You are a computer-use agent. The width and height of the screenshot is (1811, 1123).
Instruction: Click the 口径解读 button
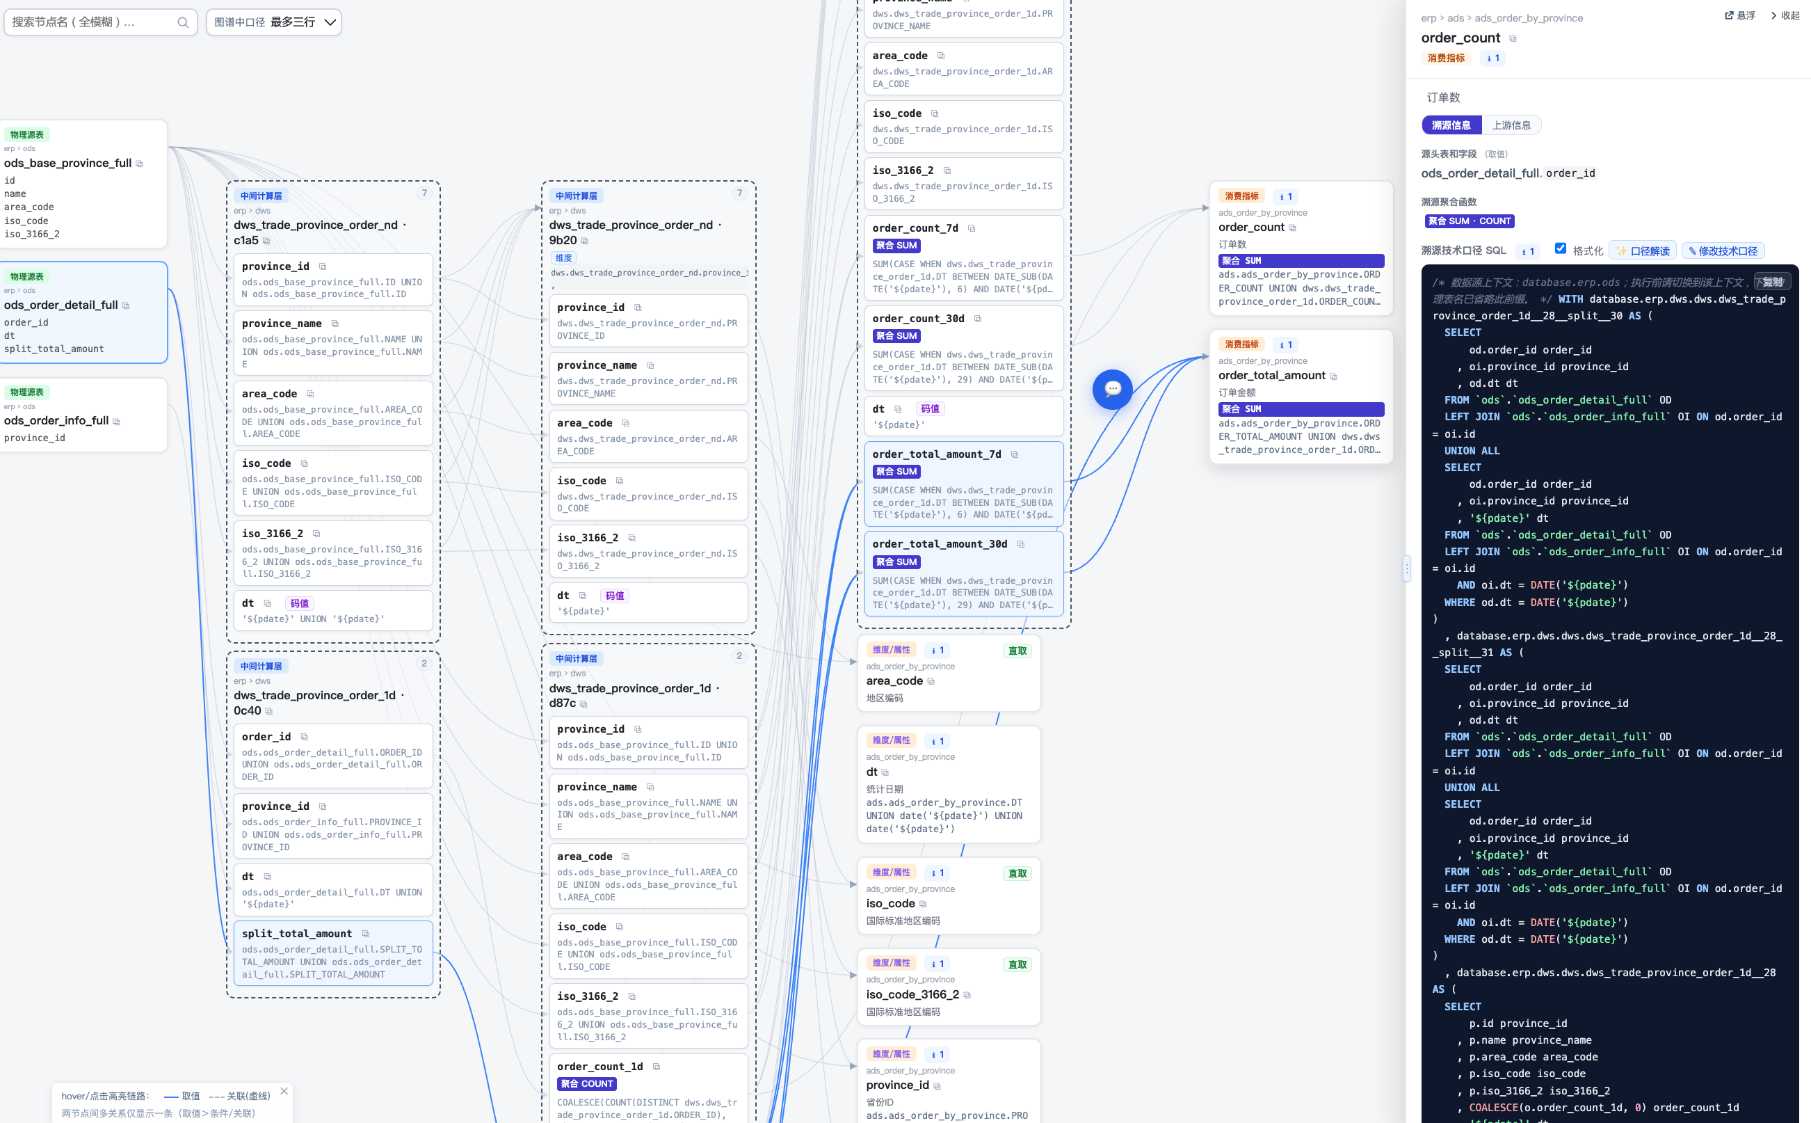[x=1643, y=251]
